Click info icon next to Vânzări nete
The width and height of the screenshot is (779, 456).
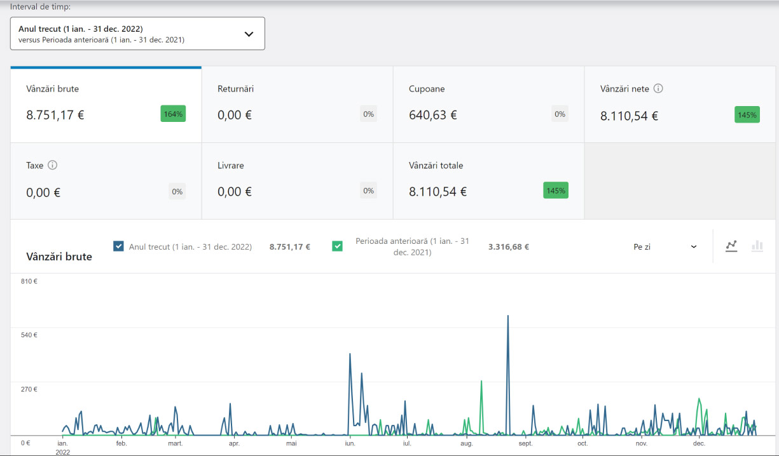[x=658, y=89]
